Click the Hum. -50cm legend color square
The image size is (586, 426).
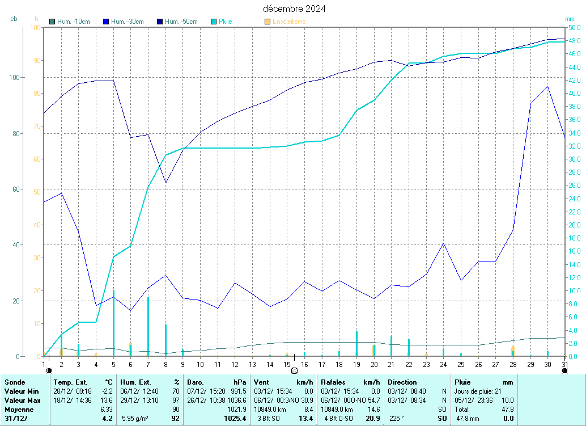tap(160, 22)
